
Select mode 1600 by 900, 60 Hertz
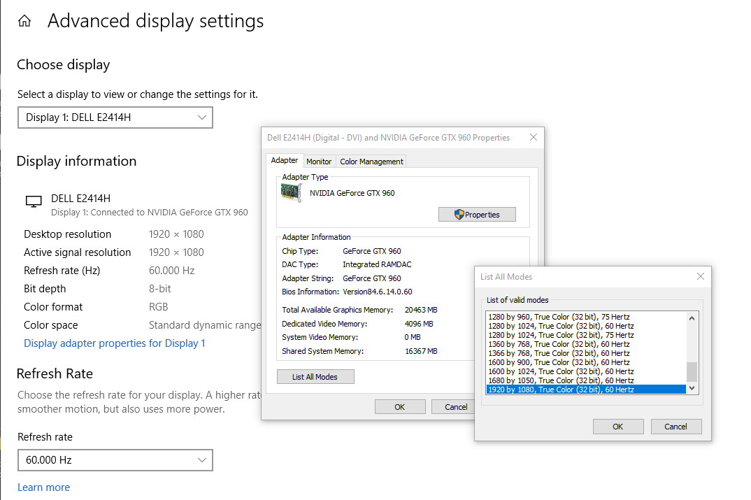(586, 362)
